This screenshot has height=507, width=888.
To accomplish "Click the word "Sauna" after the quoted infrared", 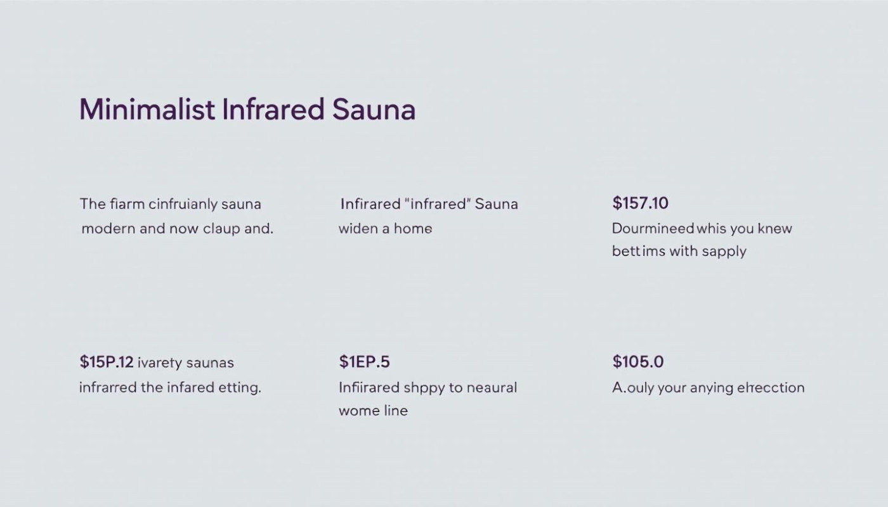I will [x=496, y=204].
